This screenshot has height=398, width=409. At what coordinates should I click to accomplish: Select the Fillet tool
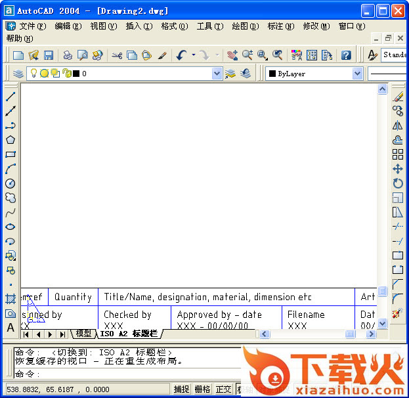coord(398,299)
